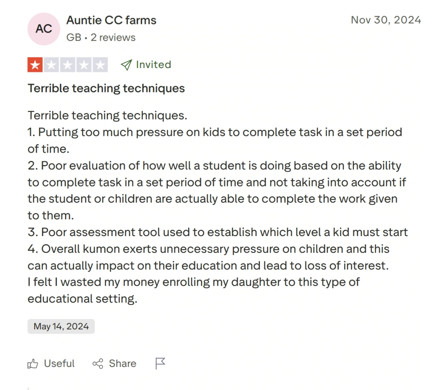Select the fourth star rating toggle
The width and height of the screenshot is (438, 390).
tap(83, 65)
